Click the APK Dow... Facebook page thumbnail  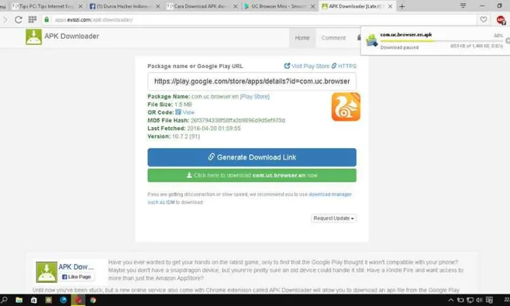click(46, 272)
